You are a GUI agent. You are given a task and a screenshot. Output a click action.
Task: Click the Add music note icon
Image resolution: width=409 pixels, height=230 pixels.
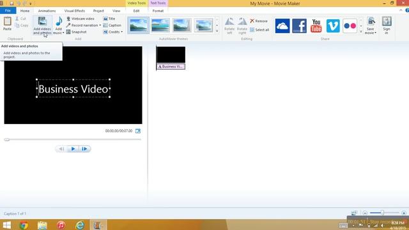[x=59, y=21]
